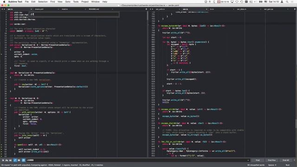This screenshot has width=297, height=167.
Task: Open the Help menu
Action: coord(105,2)
